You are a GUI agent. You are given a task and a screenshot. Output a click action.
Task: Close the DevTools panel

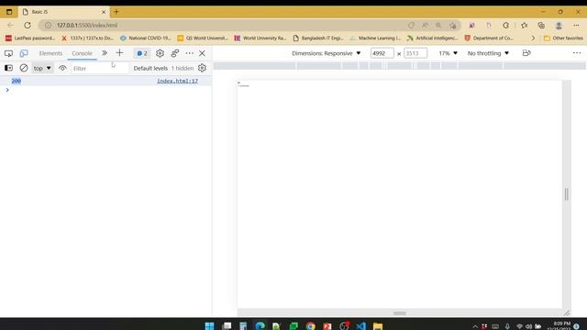(x=202, y=53)
